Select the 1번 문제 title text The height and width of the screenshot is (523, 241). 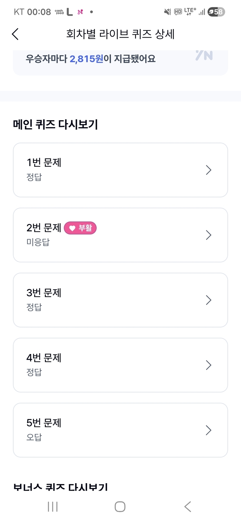[x=44, y=163]
